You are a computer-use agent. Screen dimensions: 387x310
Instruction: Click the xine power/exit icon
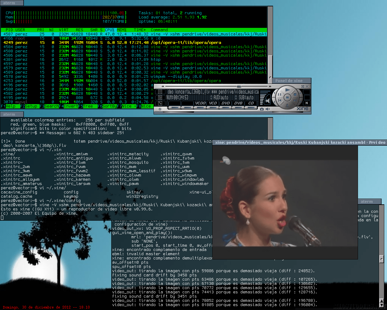[160, 109]
